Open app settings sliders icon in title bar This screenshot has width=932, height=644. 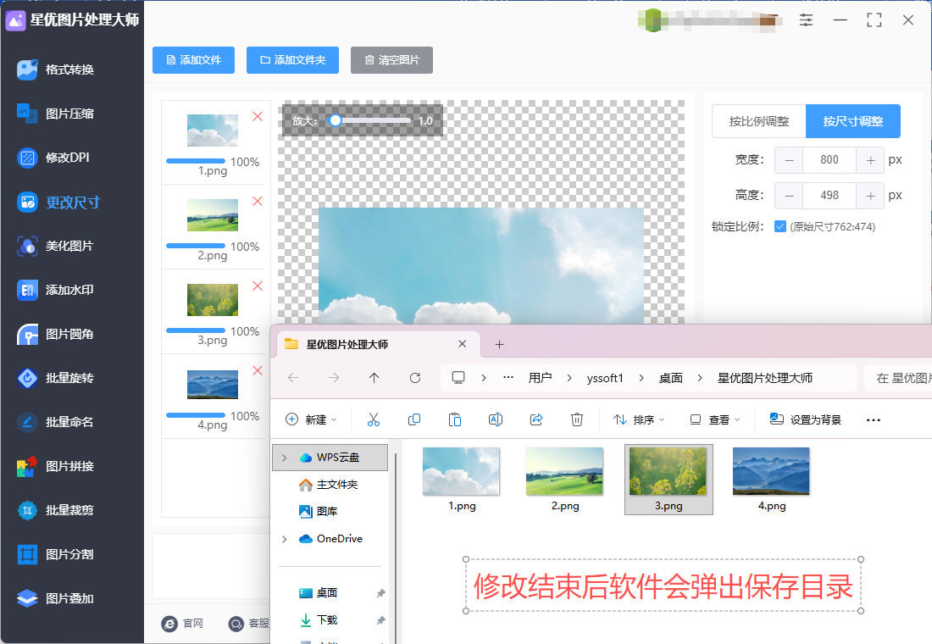click(x=806, y=19)
